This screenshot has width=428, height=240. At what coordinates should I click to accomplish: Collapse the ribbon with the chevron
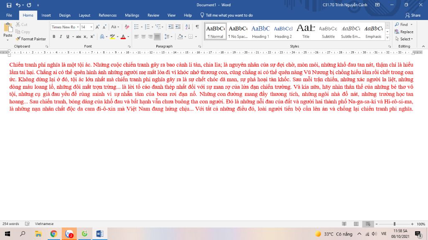(x=423, y=46)
